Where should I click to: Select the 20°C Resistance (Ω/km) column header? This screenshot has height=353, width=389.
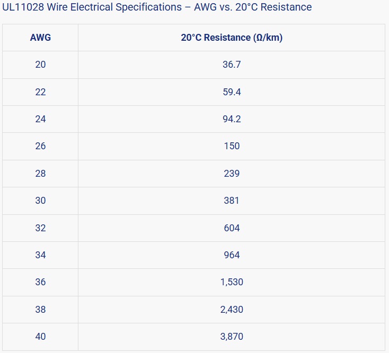(x=232, y=38)
